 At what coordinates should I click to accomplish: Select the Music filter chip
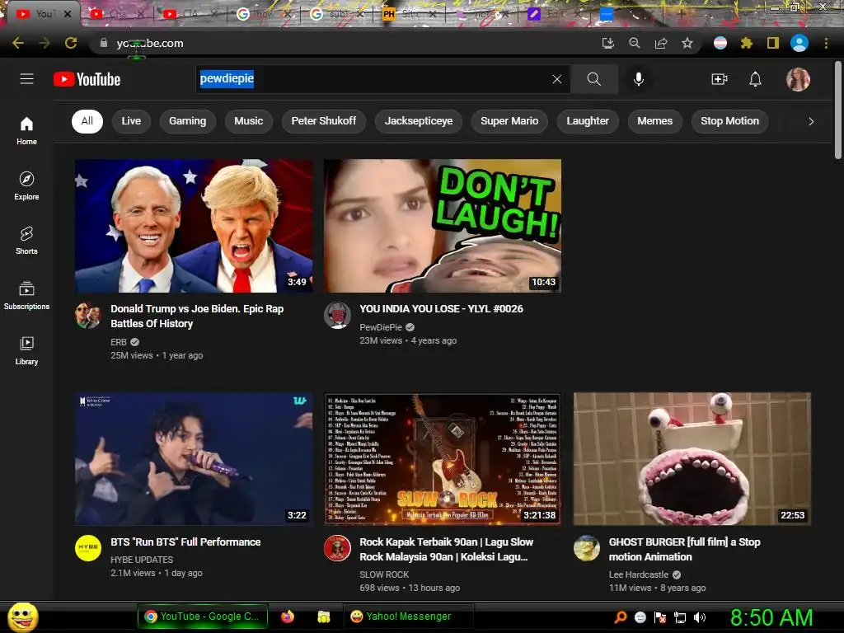coord(249,121)
